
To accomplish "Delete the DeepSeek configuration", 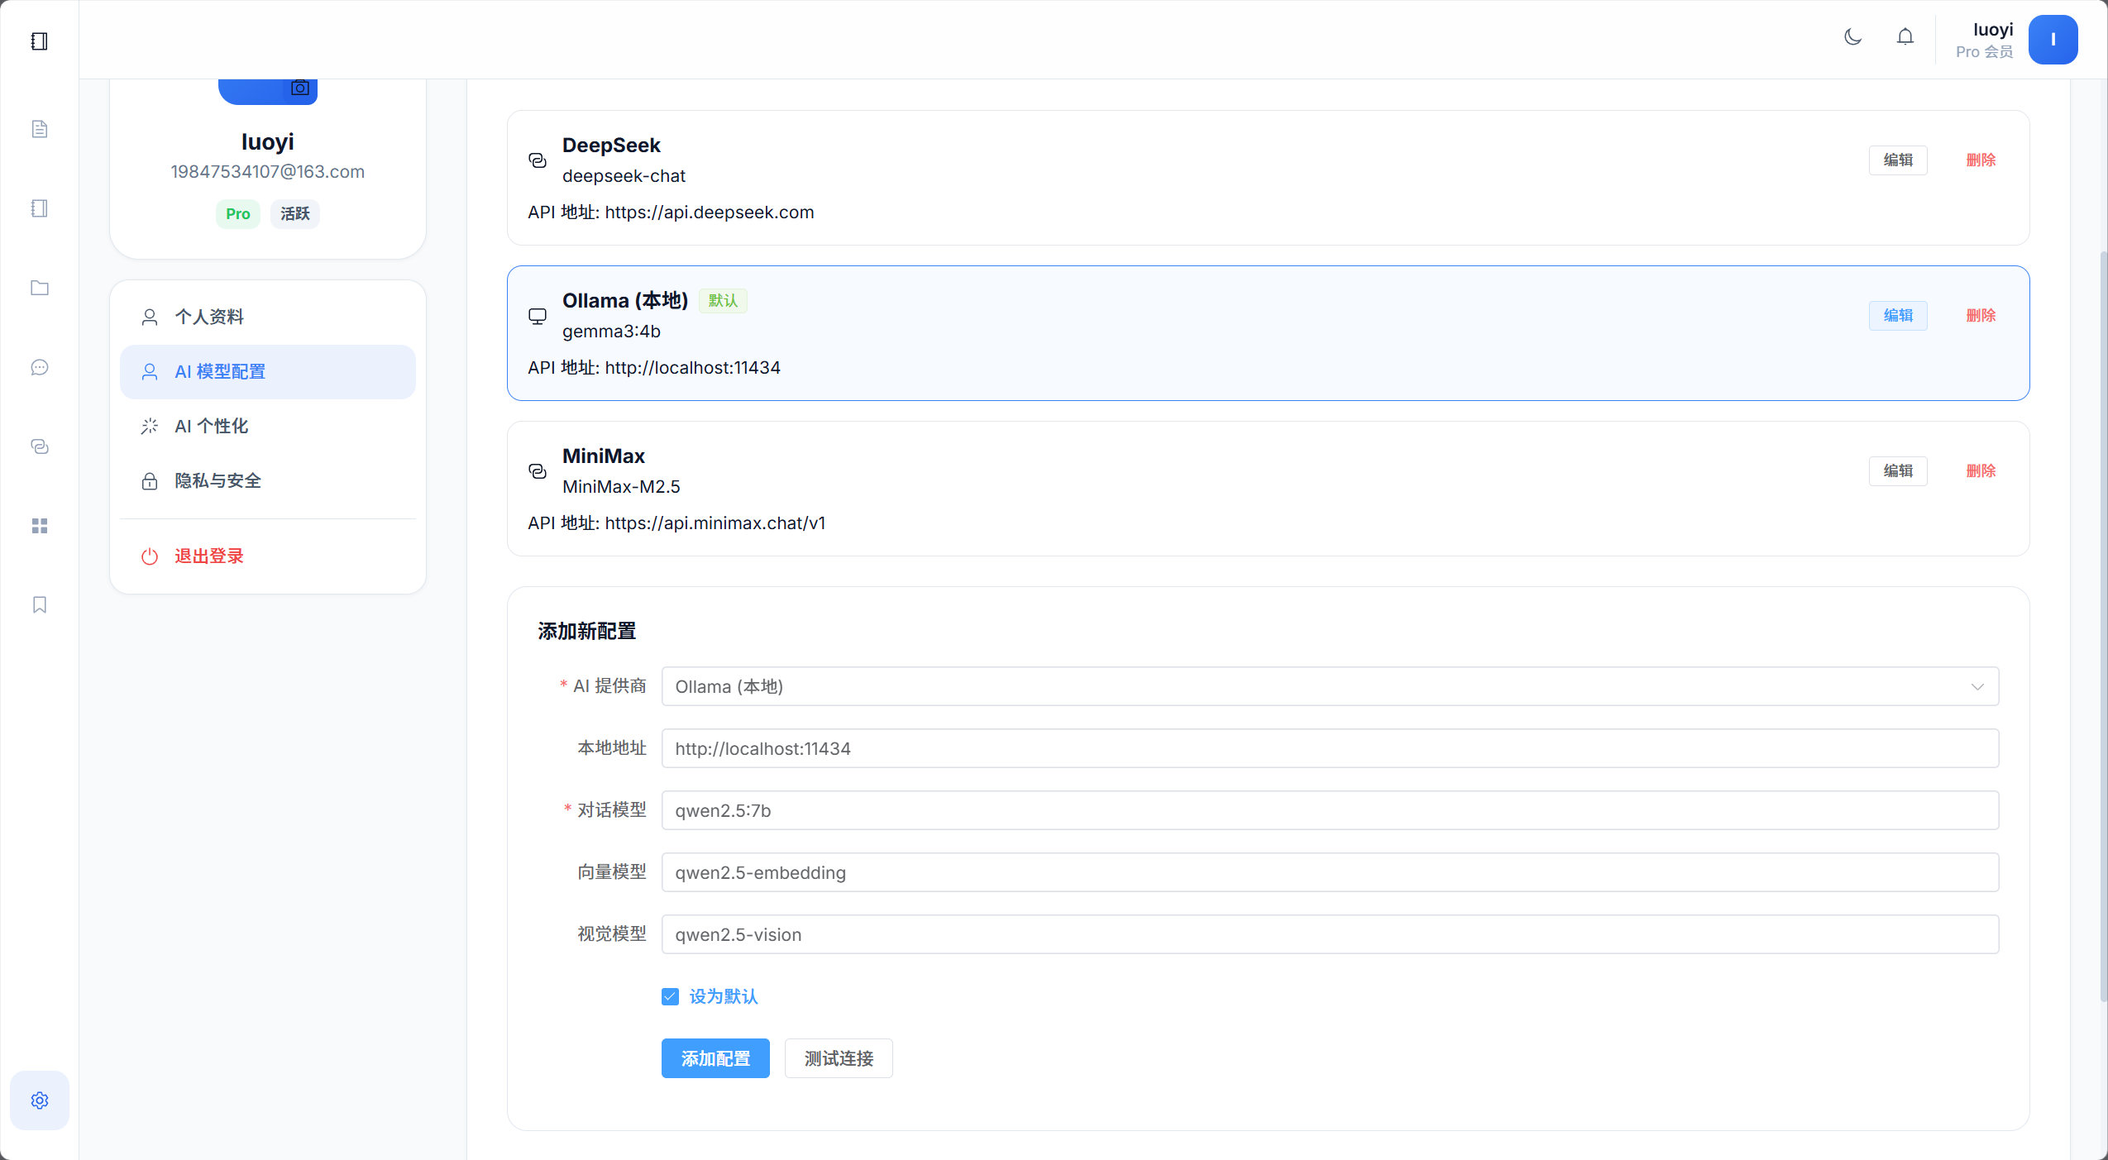I will point(1980,160).
